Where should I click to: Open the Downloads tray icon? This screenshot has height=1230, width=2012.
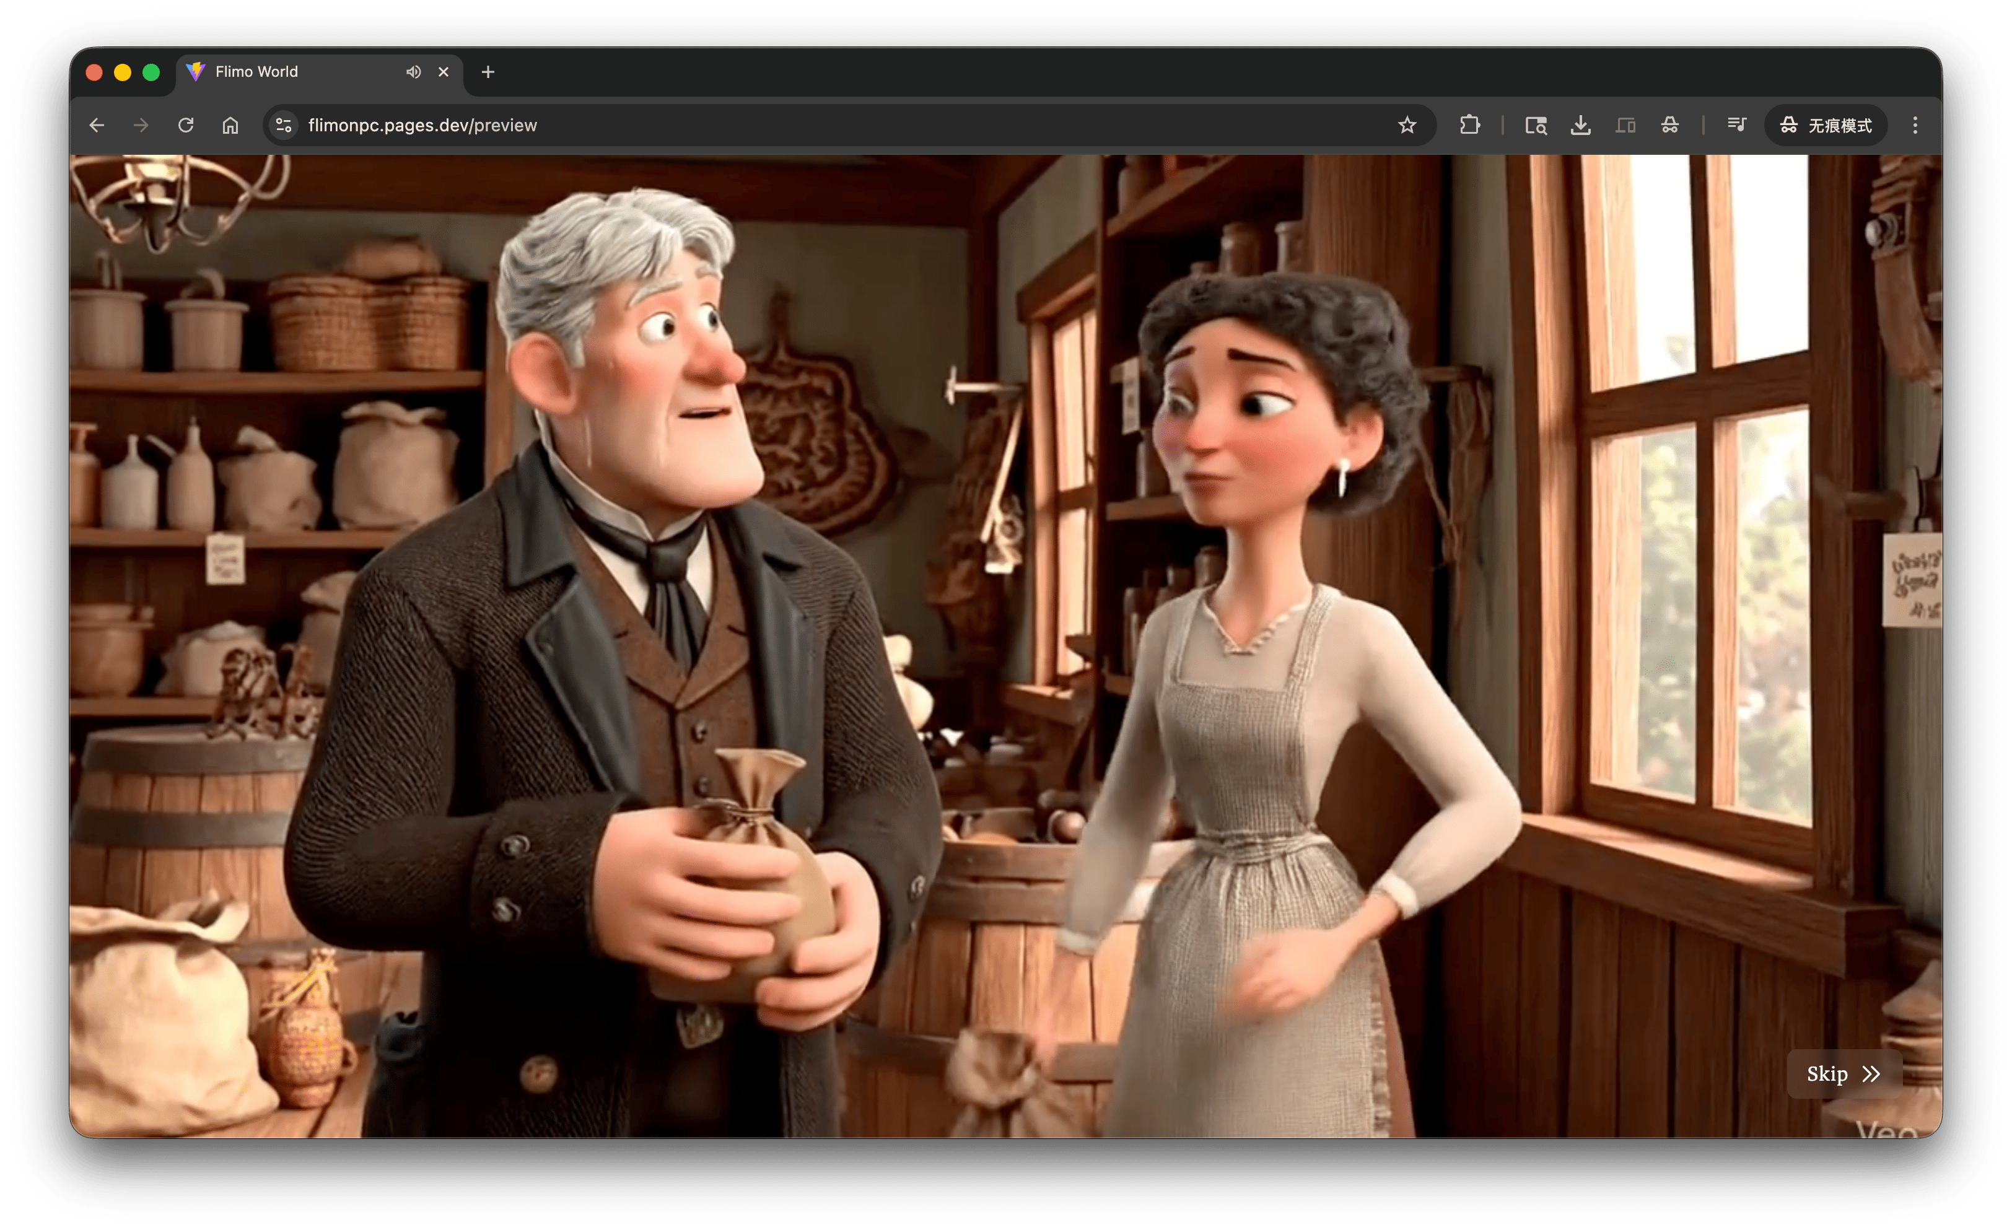[1580, 125]
